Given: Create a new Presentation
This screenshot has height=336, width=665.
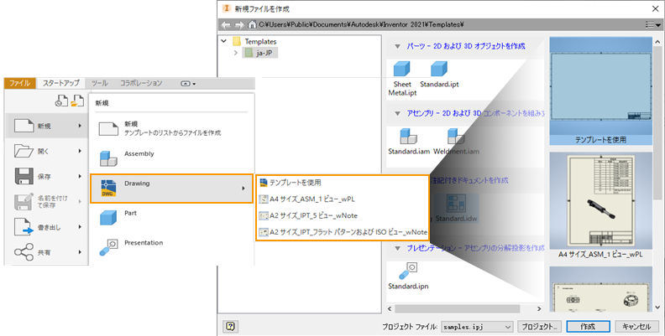Looking at the screenshot, I should [x=171, y=246].
